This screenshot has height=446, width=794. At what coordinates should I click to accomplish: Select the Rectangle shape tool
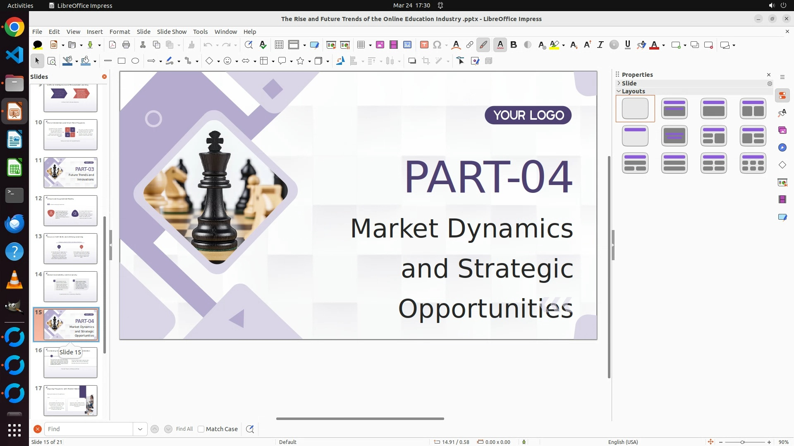point(122,61)
